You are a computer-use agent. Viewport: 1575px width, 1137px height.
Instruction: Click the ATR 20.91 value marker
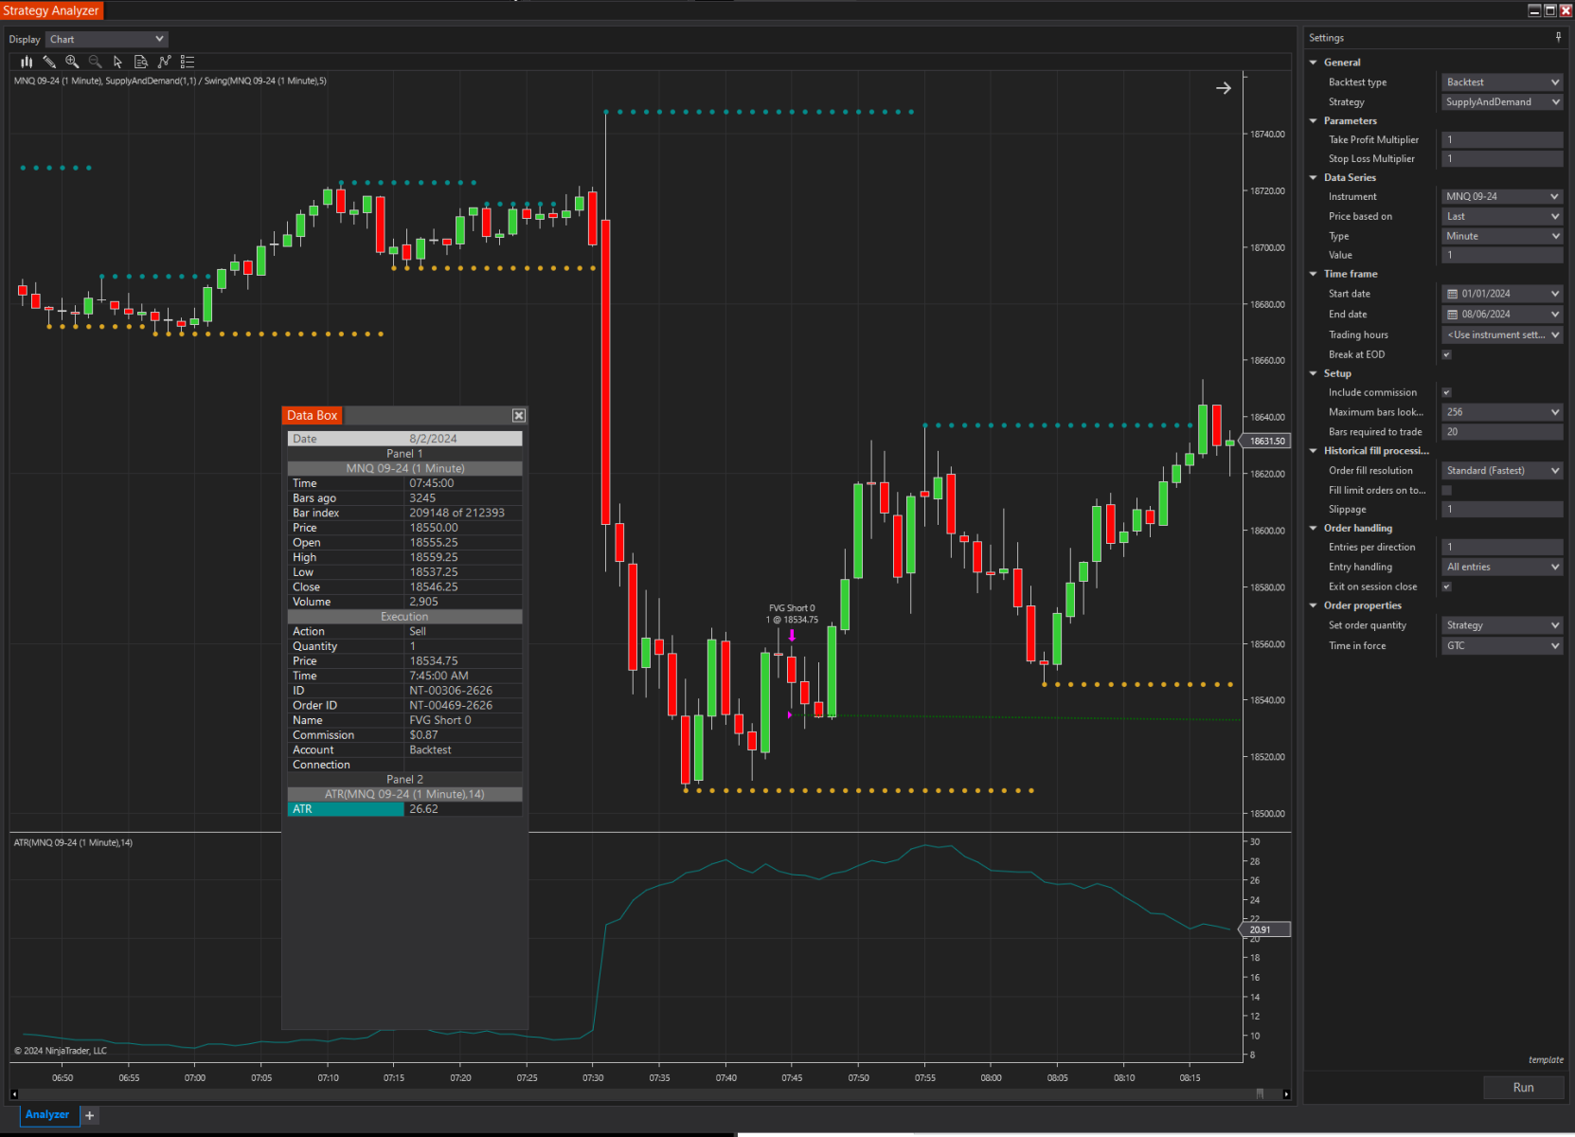pos(1265,930)
